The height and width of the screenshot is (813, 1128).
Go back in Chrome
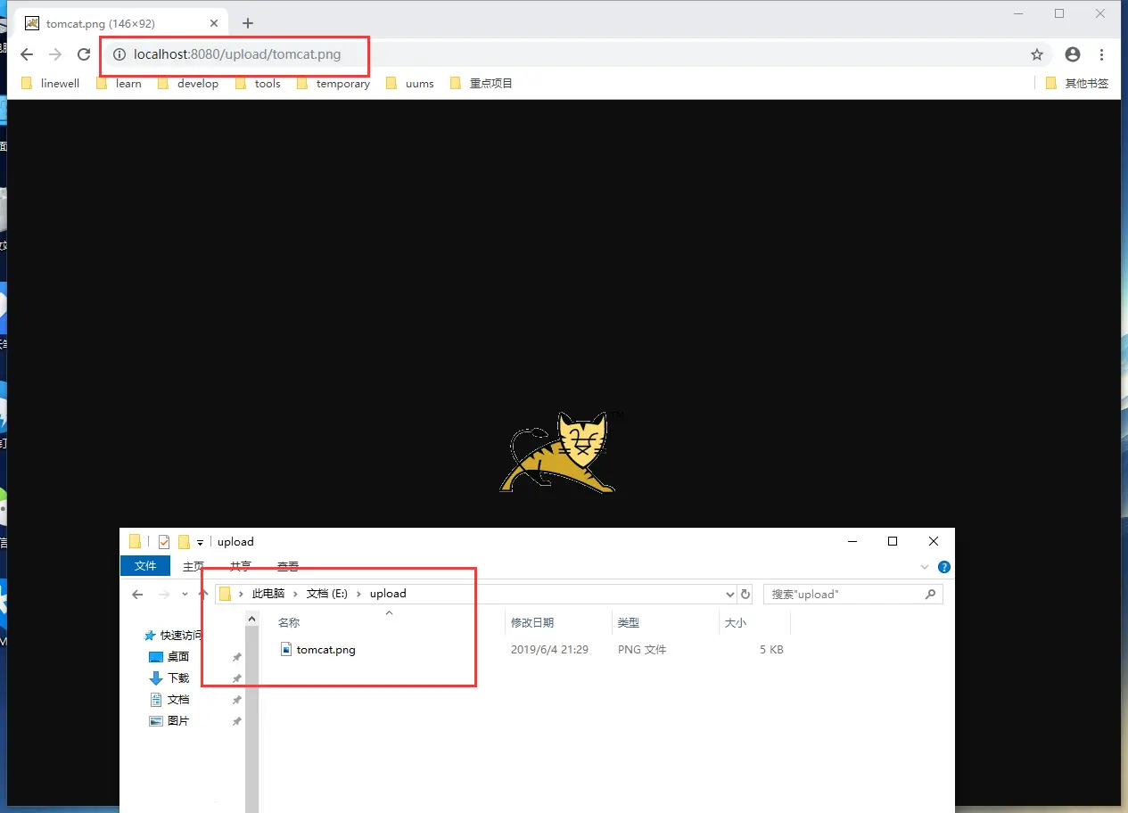pos(27,54)
